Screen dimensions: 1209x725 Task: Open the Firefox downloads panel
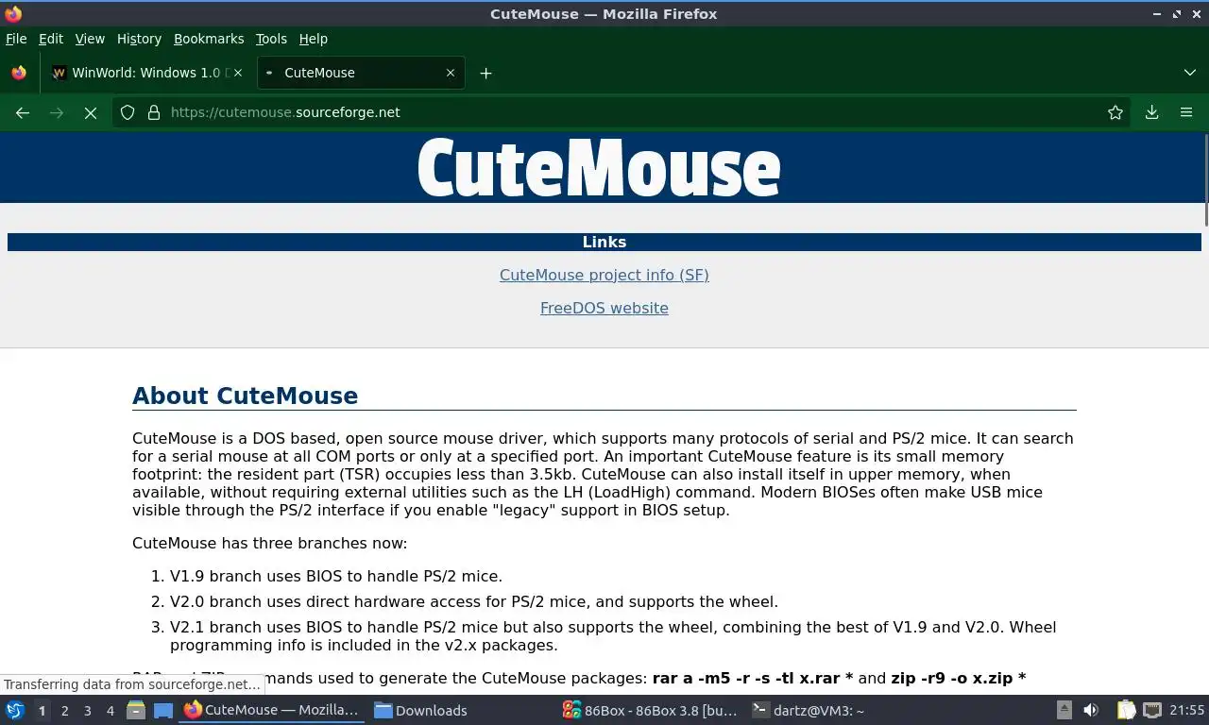(1151, 112)
